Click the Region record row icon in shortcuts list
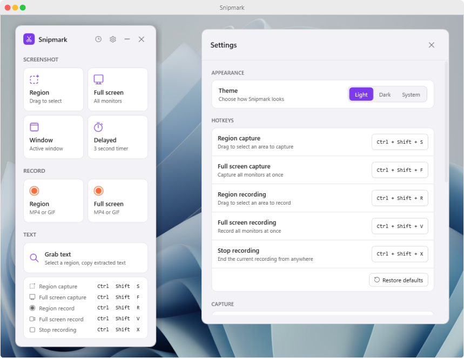Viewport: 464px width, 358px height. pos(32,308)
